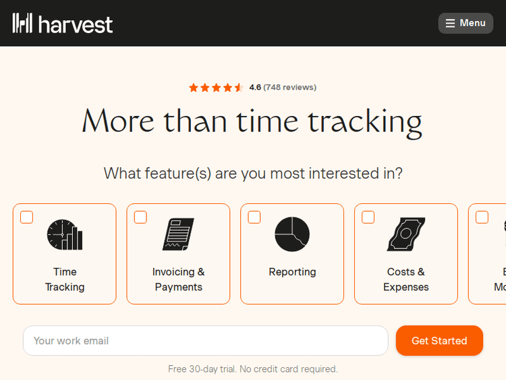Click the orange star rating icons
Image resolution: width=506 pixels, height=380 pixels.
pos(215,88)
